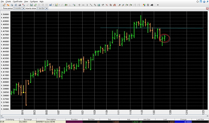Image resolution: width=209 pixels, height=123 pixels.
Task: Click the blue P icon at top right
Action: coord(207,2)
